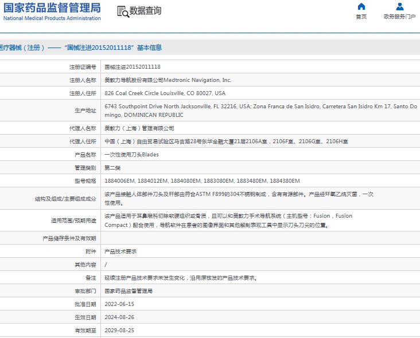Click the approval department value 国家药品监督管理局
Viewport: 420px width, 338px height.
[x=129, y=291]
